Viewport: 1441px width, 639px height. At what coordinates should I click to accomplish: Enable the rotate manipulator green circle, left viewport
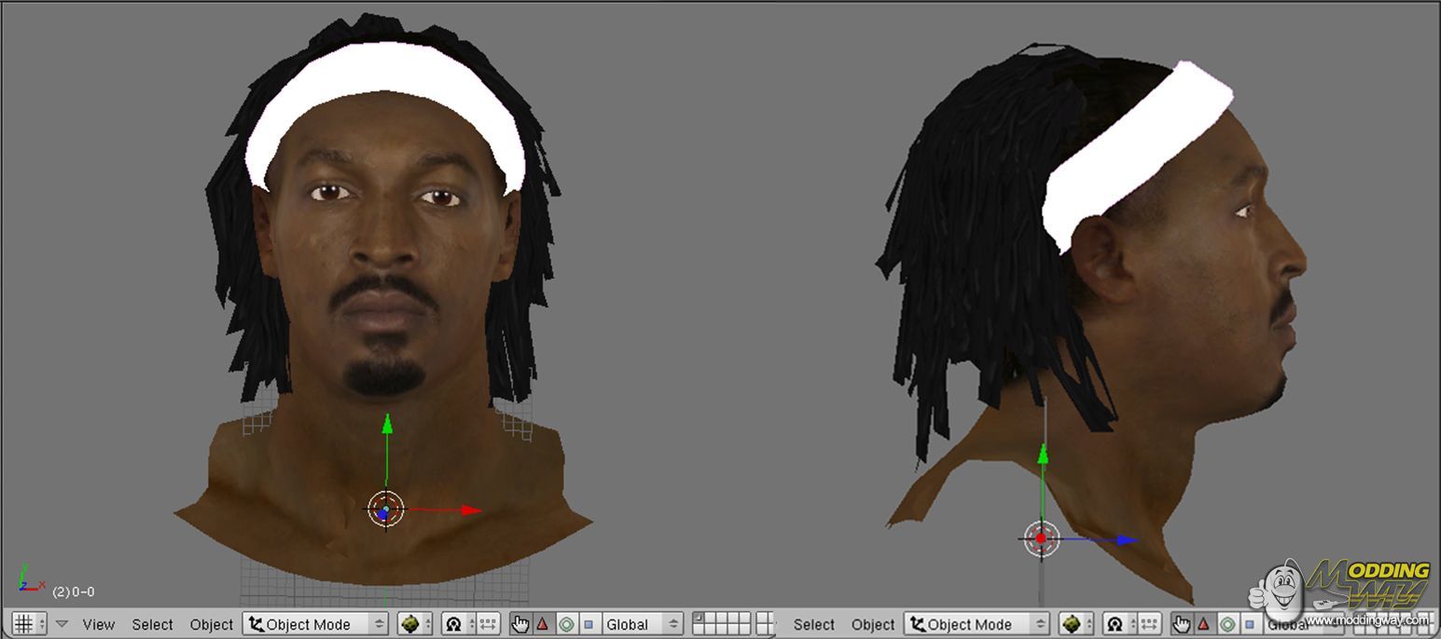coord(565,624)
